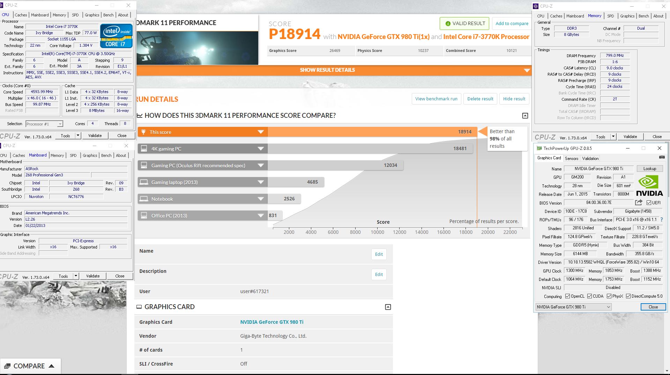Click the Bus Interface question mark in GPU-Z
The image size is (670, 375).
[x=662, y=220]
